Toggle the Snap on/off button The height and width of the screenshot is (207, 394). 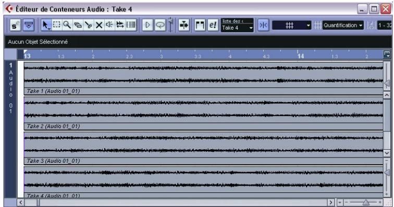(x=263, y=25)
